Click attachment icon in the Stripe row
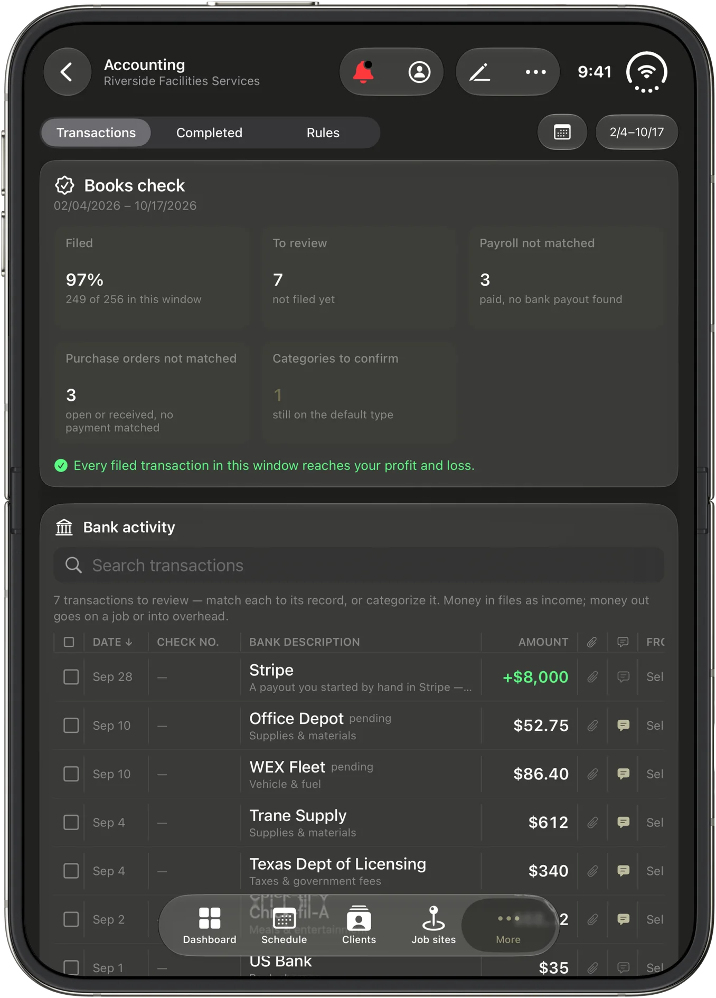The image size is (716, 998). coord(592,677)
